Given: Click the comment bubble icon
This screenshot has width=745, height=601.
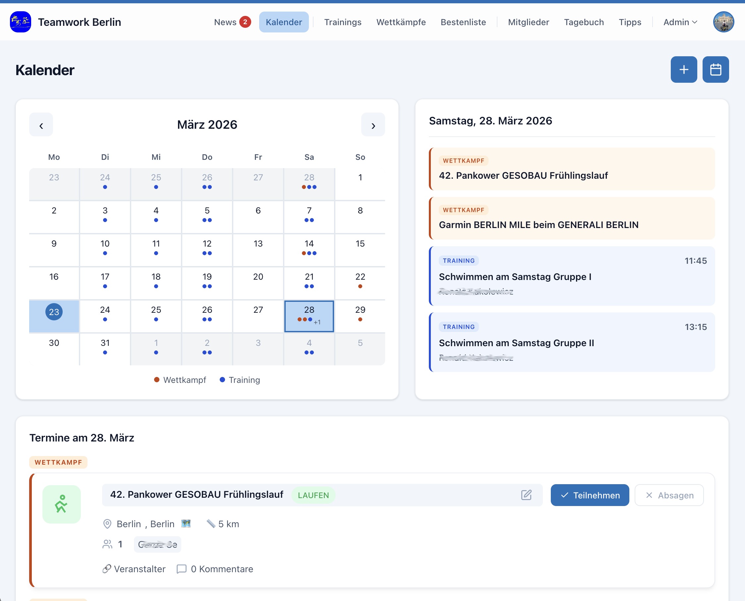Looking at the screenshot, I should pos(181,569).
